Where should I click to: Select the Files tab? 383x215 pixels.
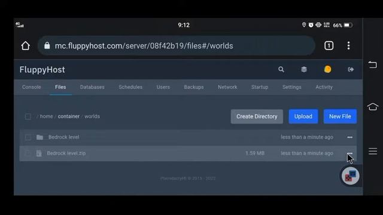(60, 87)
